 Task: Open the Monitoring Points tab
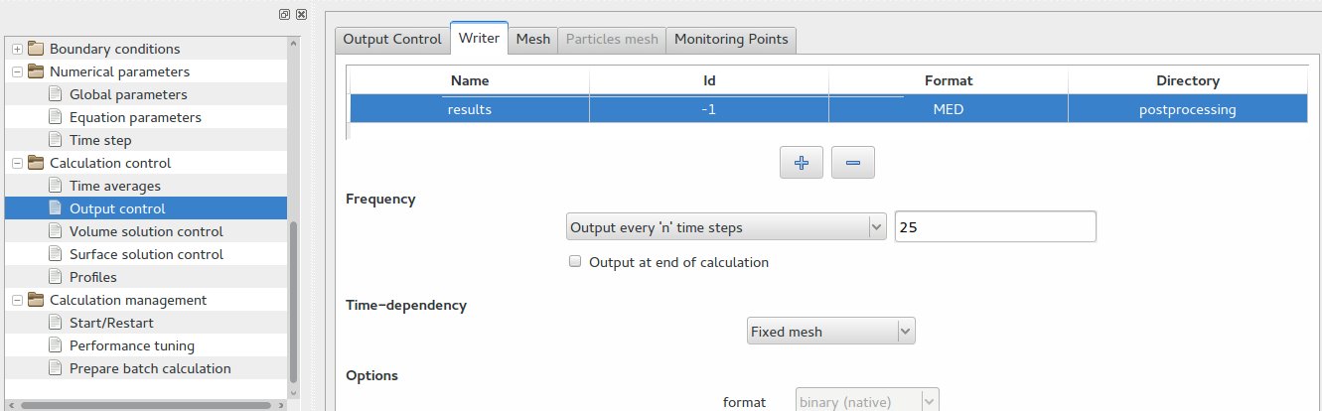pyautogui.click(x=730, y=39)
